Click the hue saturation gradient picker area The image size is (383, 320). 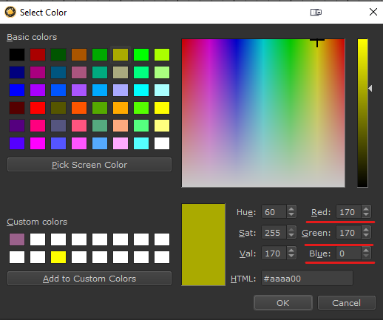tap(263, 113)
